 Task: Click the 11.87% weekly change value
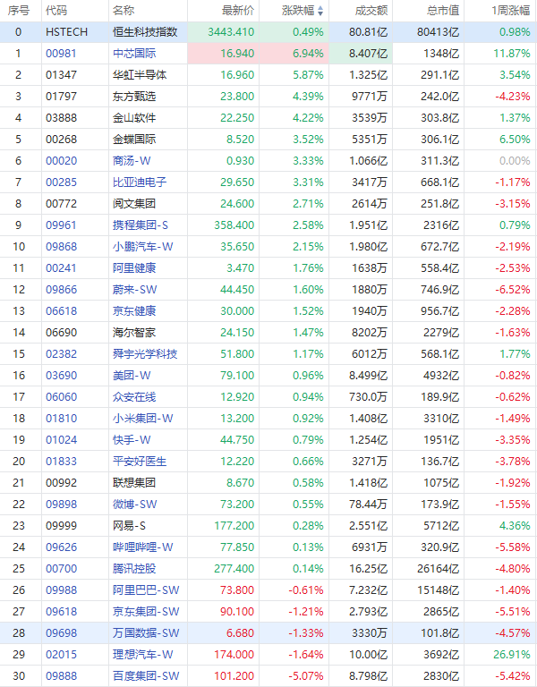pos(512,54)
